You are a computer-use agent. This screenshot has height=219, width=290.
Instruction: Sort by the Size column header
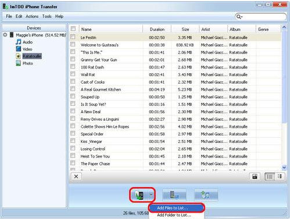point(185,29)
